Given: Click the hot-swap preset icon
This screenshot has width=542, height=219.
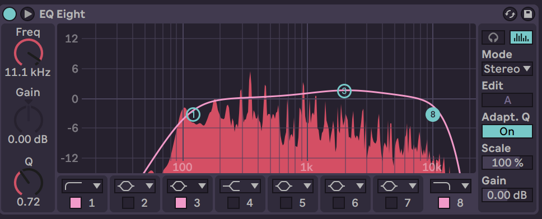Looking at the screenshot, I should tap(510, 14).
